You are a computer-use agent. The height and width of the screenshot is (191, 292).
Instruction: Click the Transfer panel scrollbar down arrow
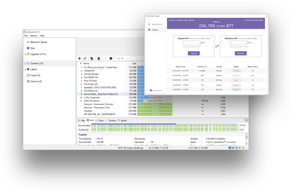click(x=246, y=144)
